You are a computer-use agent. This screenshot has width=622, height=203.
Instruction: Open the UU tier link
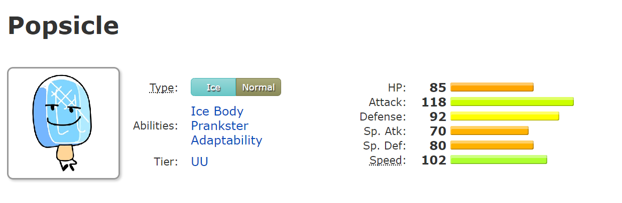pyautogui.click(x=199, y=161)
